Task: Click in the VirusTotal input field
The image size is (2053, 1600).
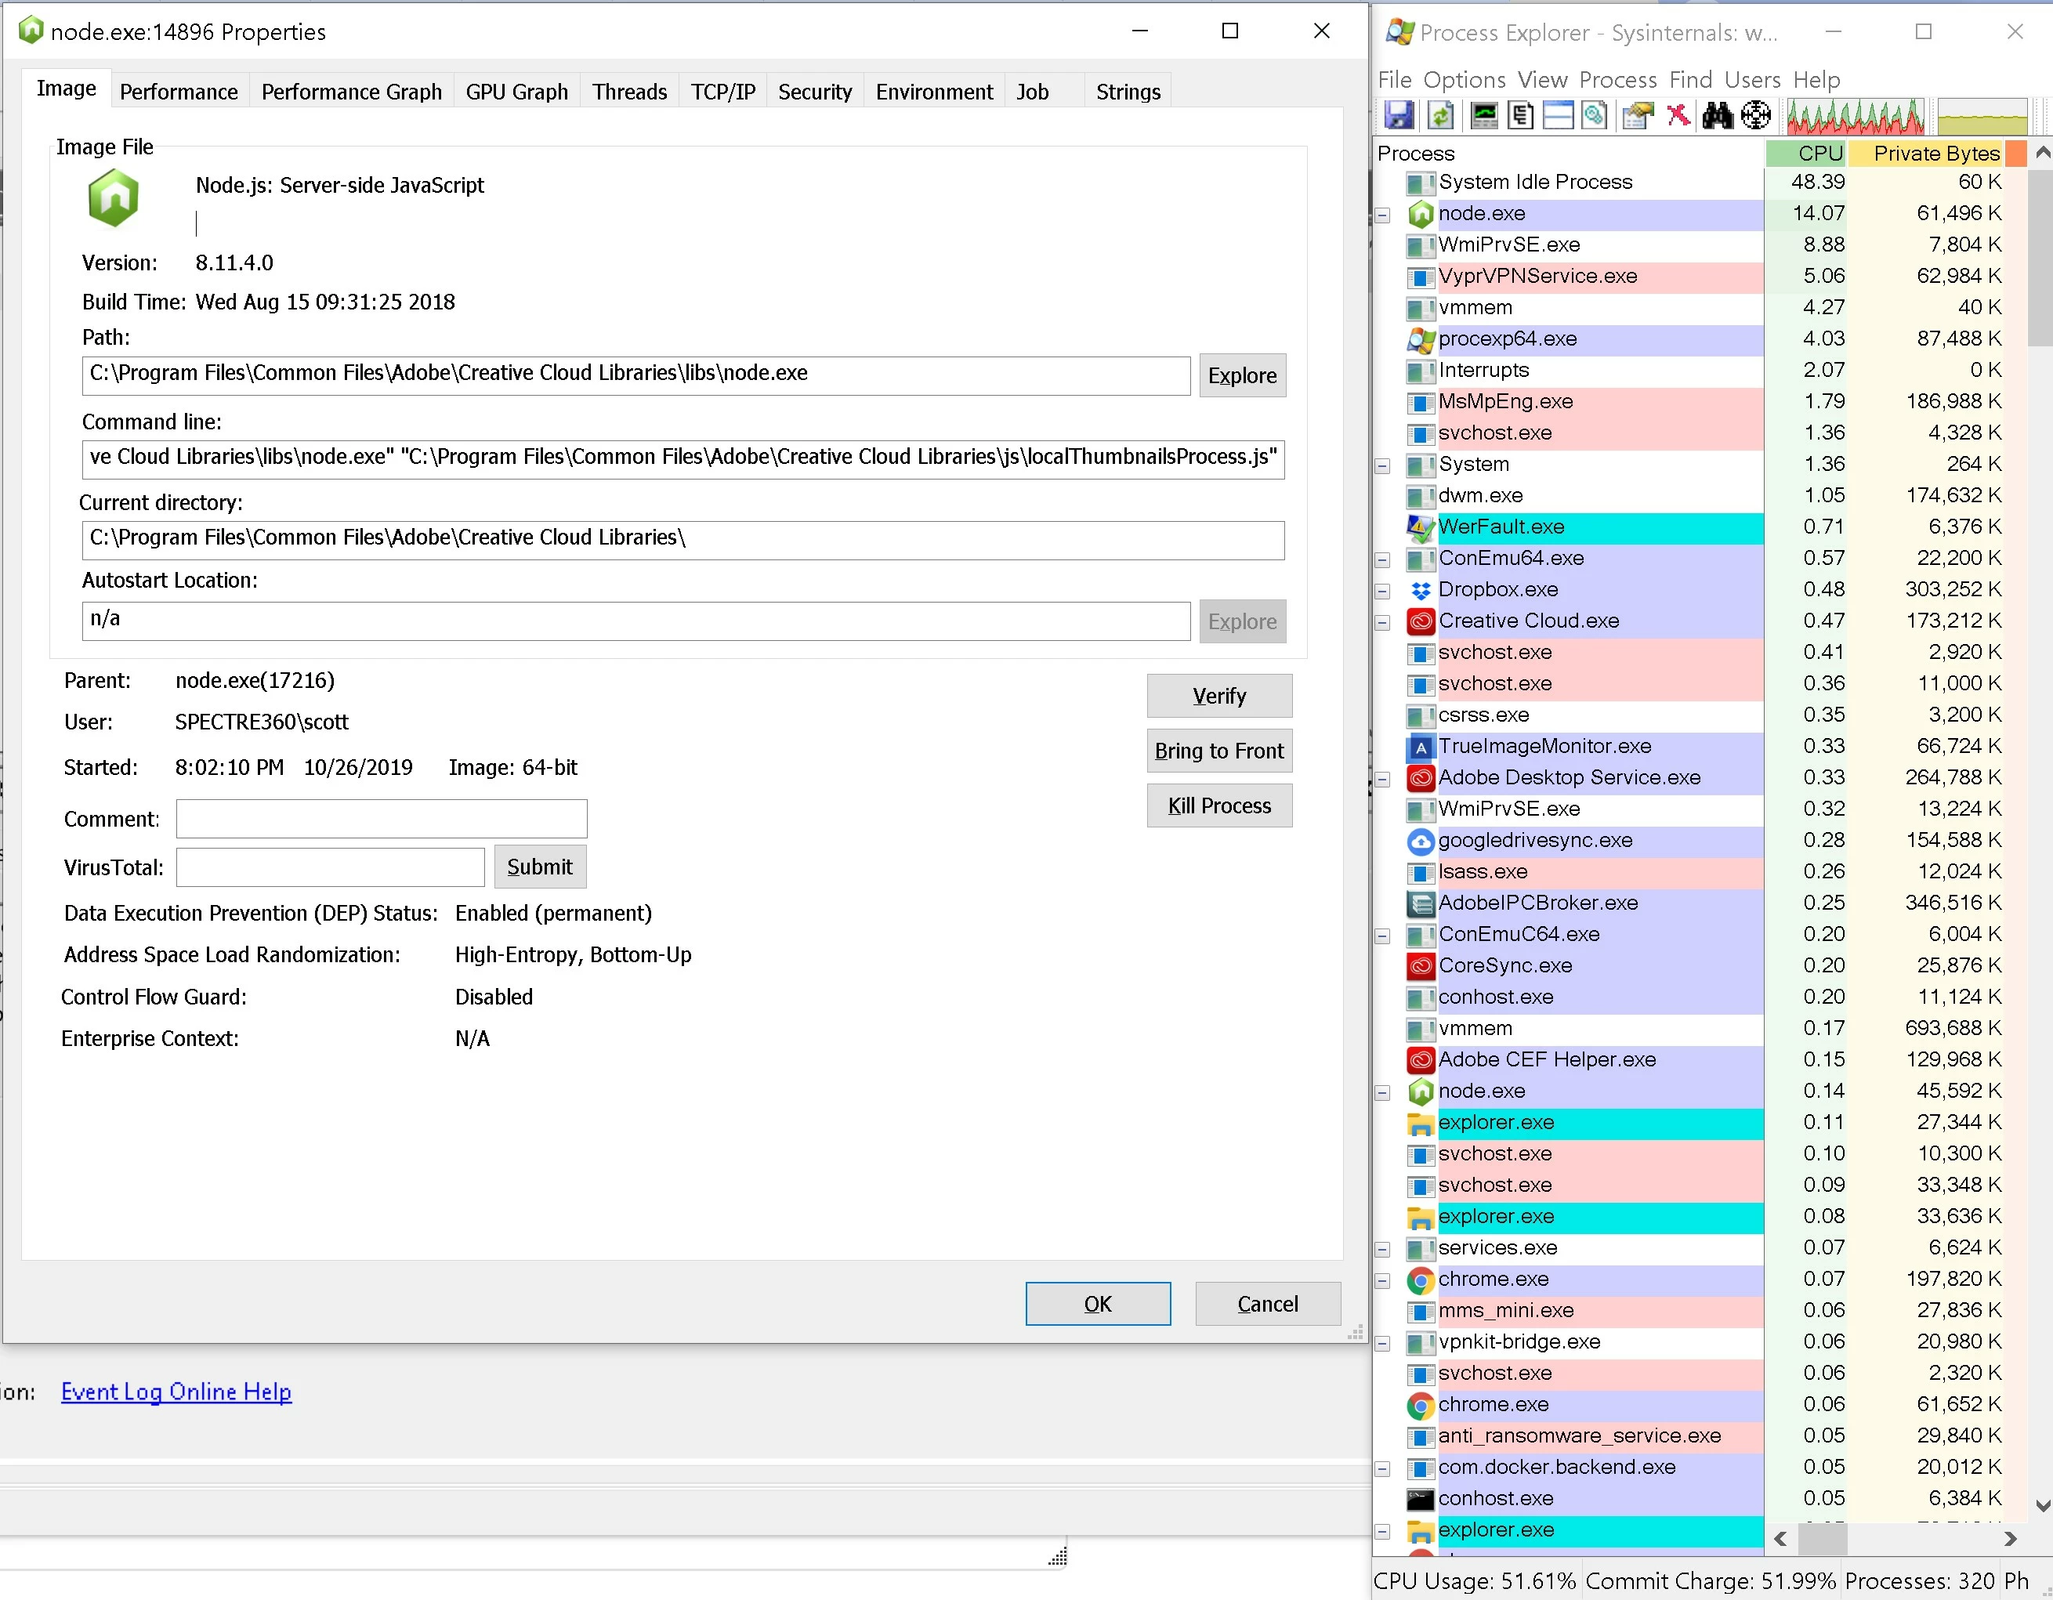Action: click(x=330, y=867)
